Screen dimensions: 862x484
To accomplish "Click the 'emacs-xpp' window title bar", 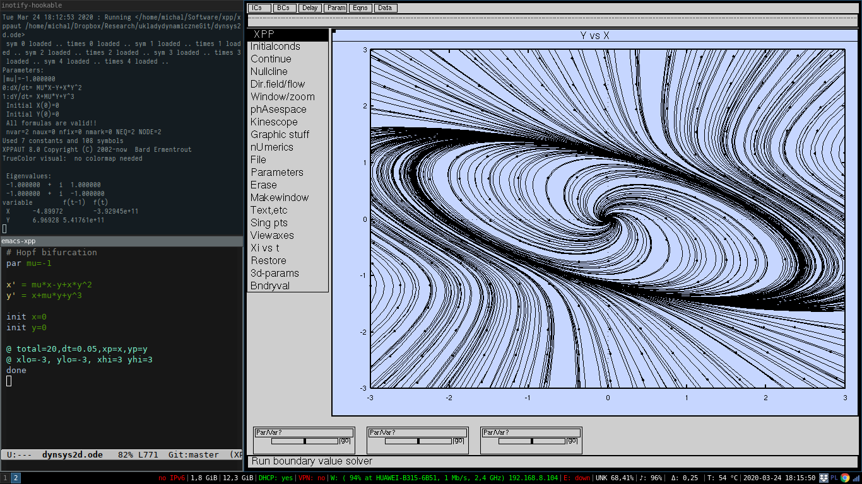I will (x=121, y=241).
